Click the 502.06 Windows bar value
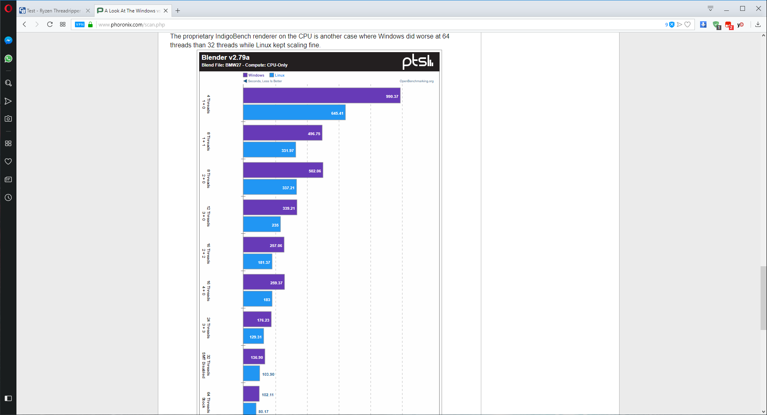767x415 pixels. coord(315,171)
